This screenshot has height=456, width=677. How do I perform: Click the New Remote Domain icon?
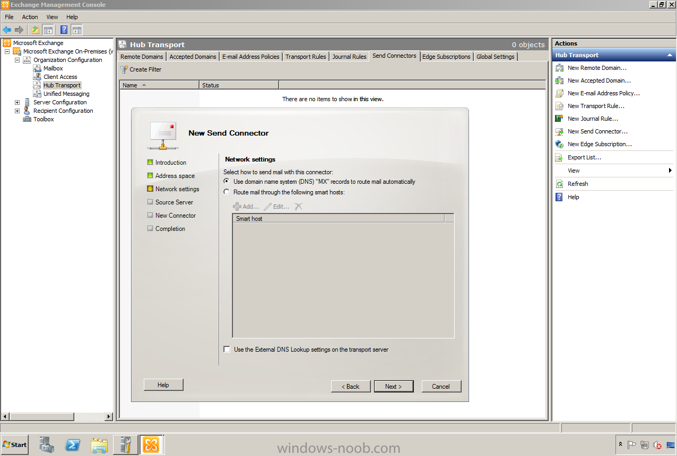point(559,68)
